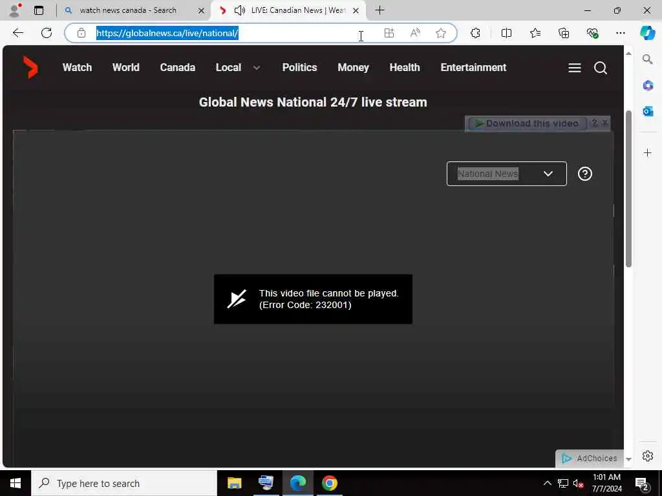Open the Edge profile icon
The height and width of the screenshot is (496, 662).
click(15, 10)
